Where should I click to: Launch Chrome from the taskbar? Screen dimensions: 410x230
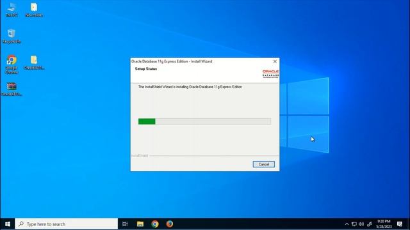155,224
